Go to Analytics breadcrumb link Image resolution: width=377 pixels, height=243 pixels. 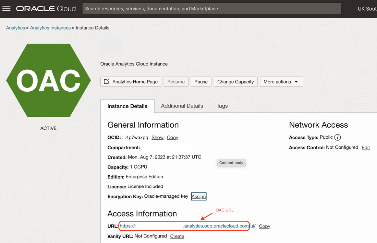[15, 28]
